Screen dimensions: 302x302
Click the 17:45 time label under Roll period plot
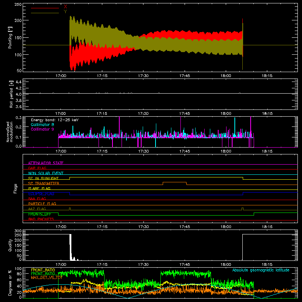coord(185,114)
